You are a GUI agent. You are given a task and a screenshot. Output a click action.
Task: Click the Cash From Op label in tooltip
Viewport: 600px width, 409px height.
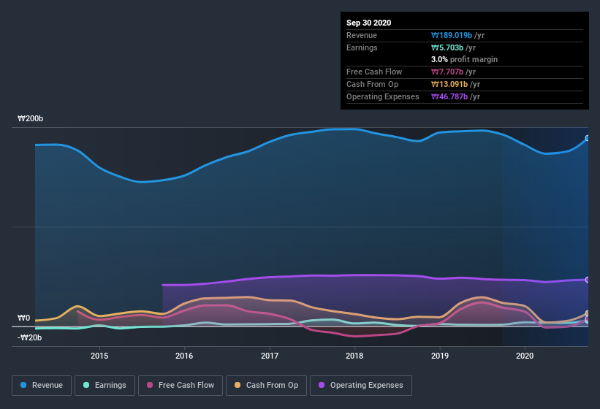coord(372,84)
